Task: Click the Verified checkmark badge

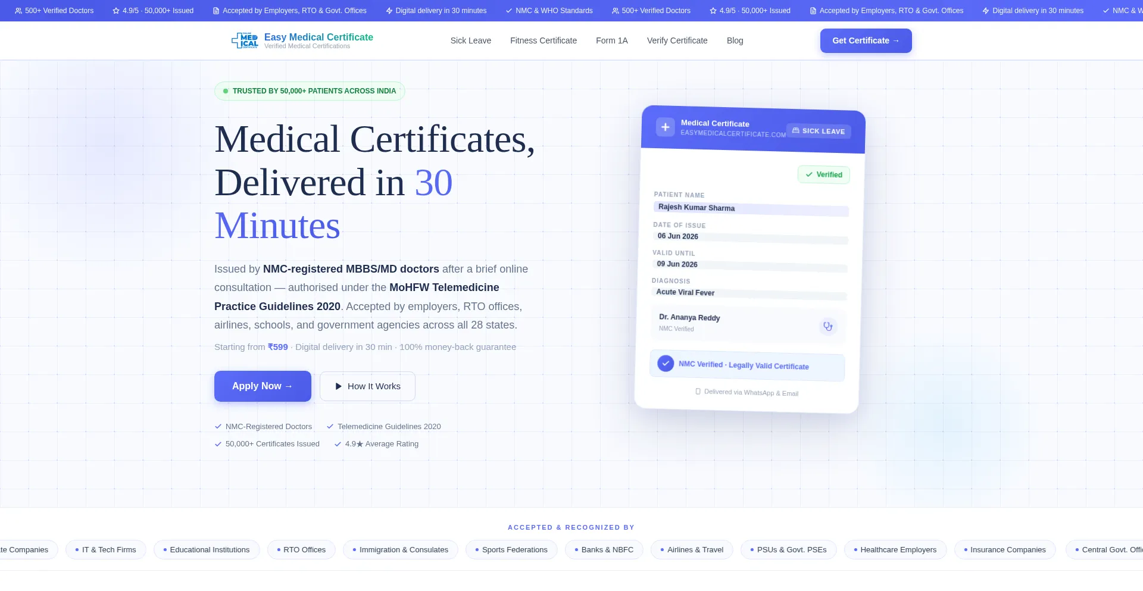Action: [x=824, y=174]
